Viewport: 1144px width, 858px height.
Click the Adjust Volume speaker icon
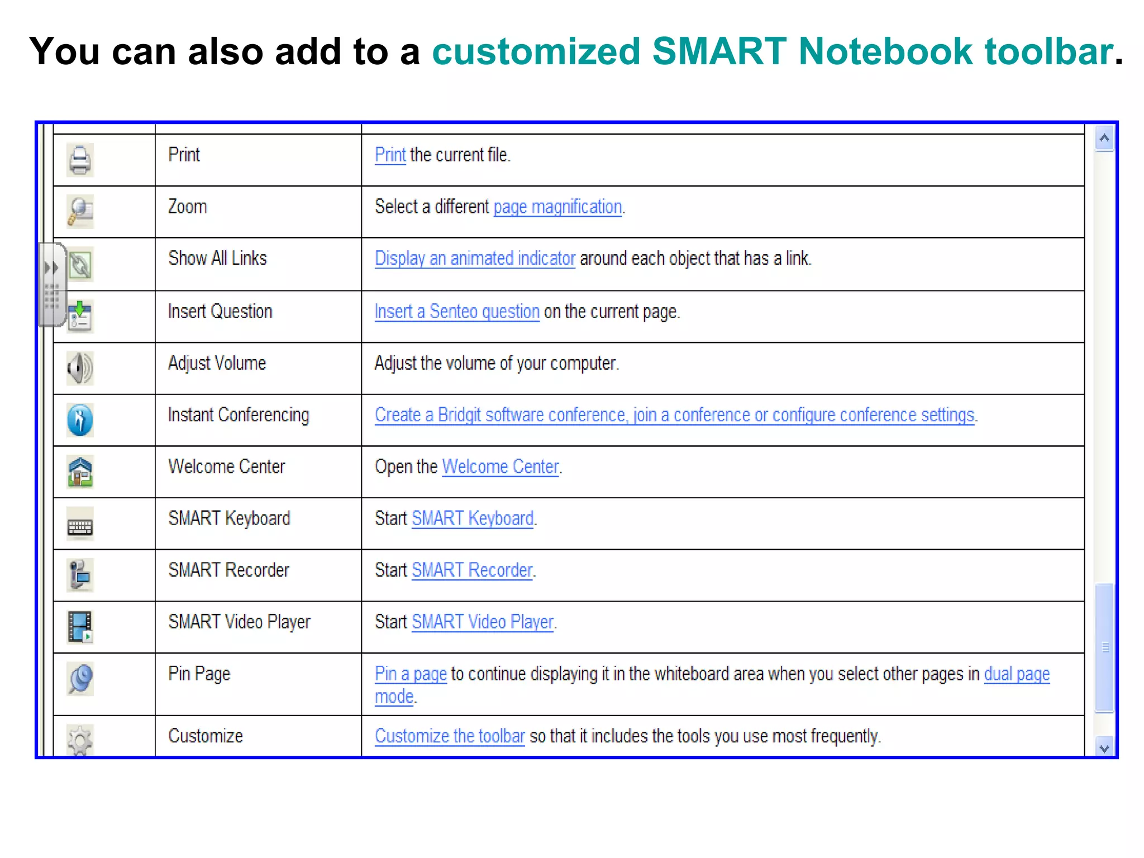pos(80,368)
